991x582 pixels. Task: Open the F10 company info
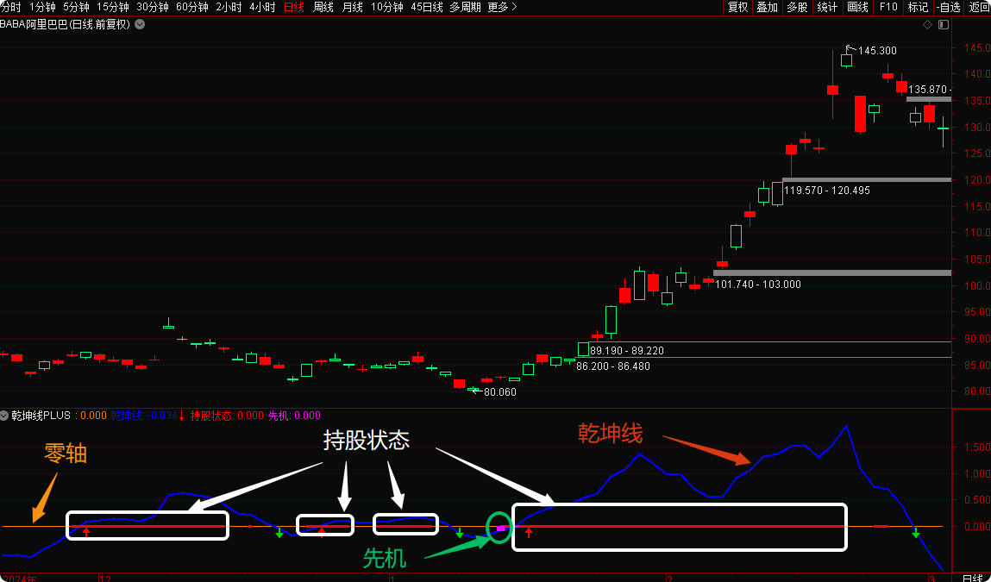888,7
